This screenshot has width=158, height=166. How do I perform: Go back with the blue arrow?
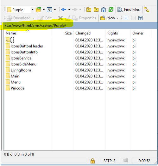(64, 9)
